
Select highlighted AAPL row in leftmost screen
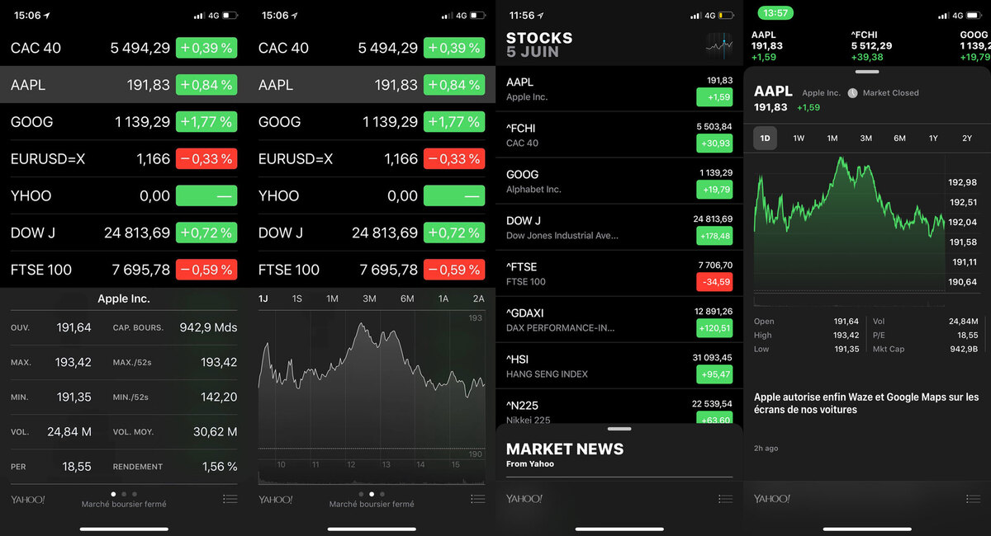124,85
